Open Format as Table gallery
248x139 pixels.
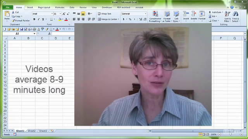coord(167,17)
